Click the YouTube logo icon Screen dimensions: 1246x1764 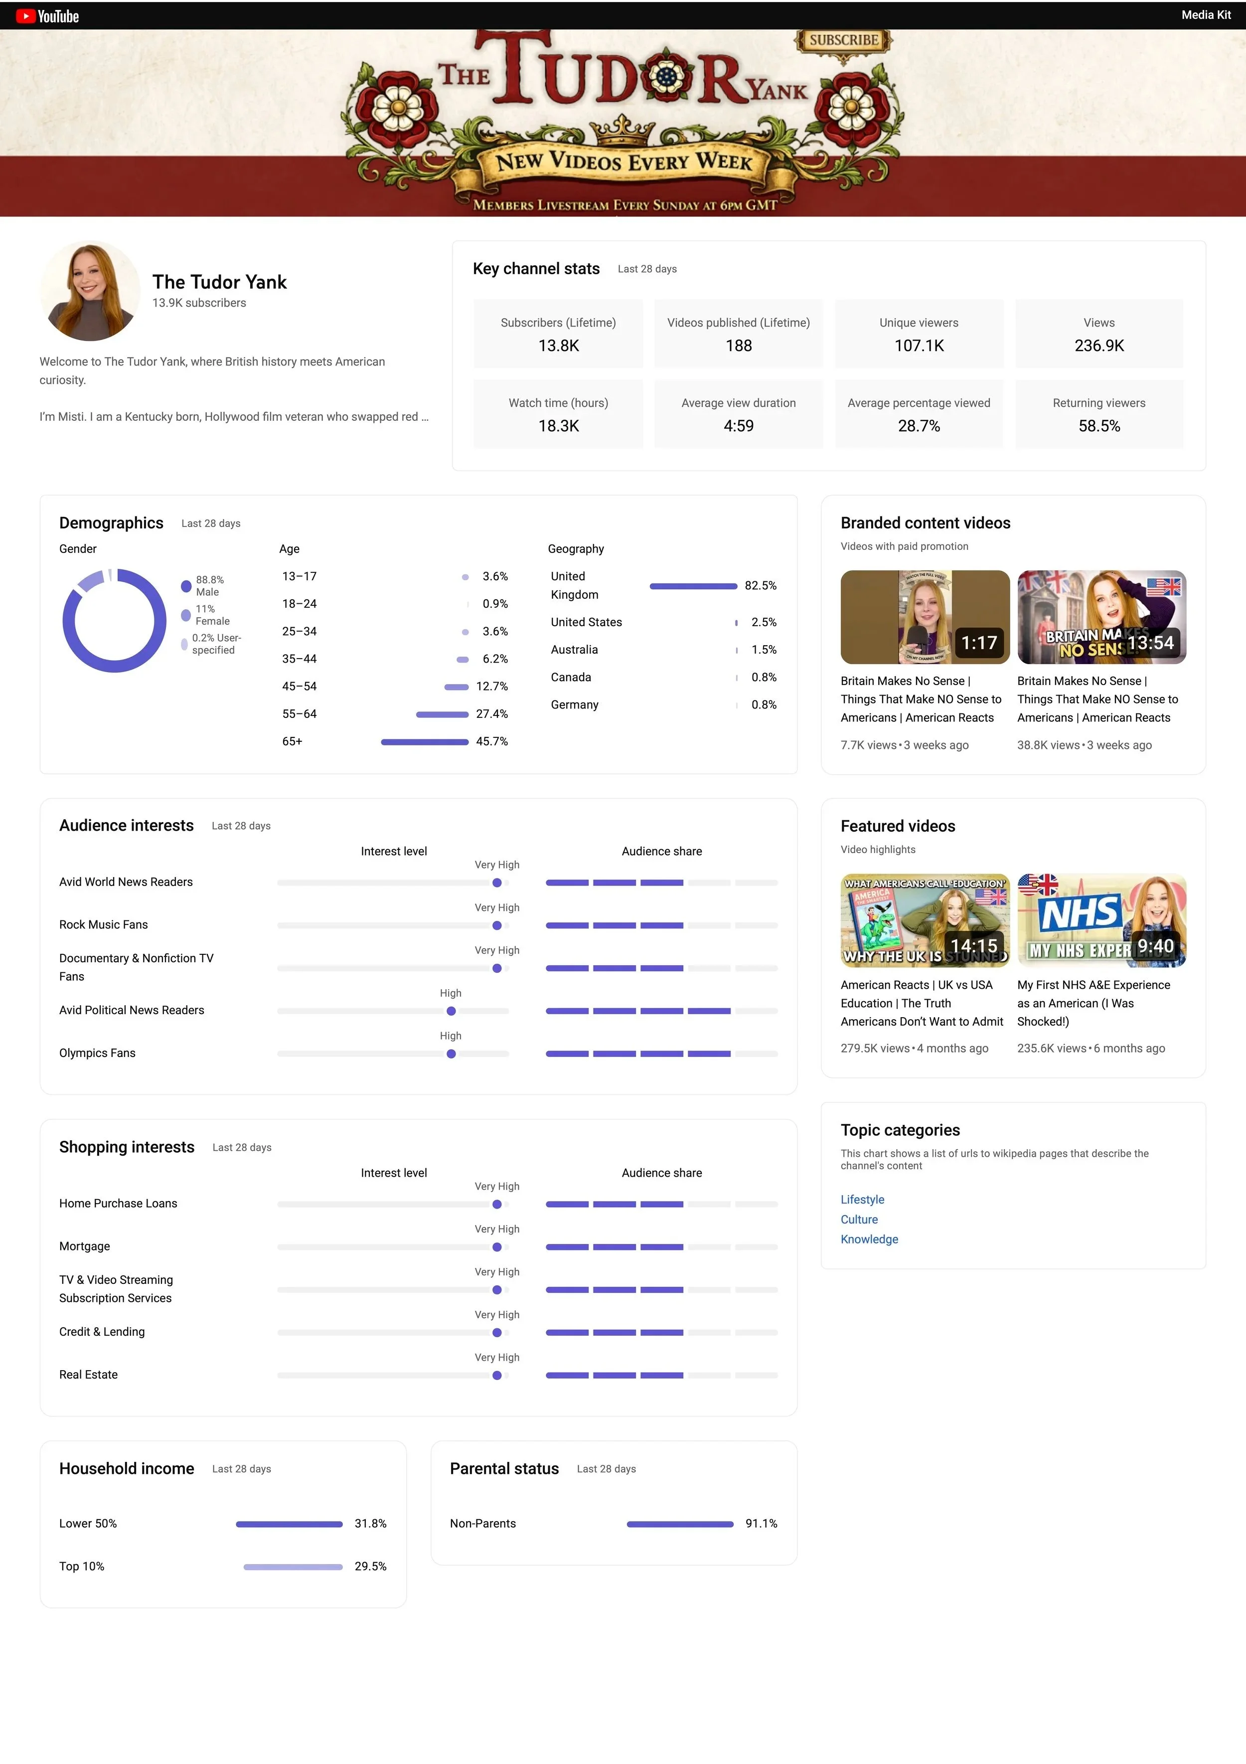pyautogui.click(x=26, y=16)
